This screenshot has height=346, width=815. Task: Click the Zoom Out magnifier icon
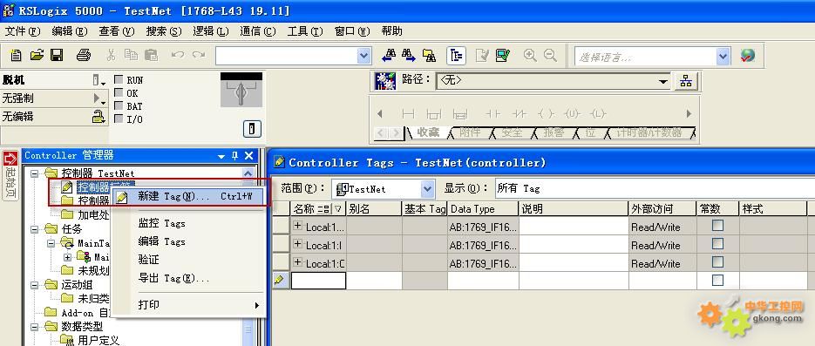pyautogui.click(x=550, y=56)
